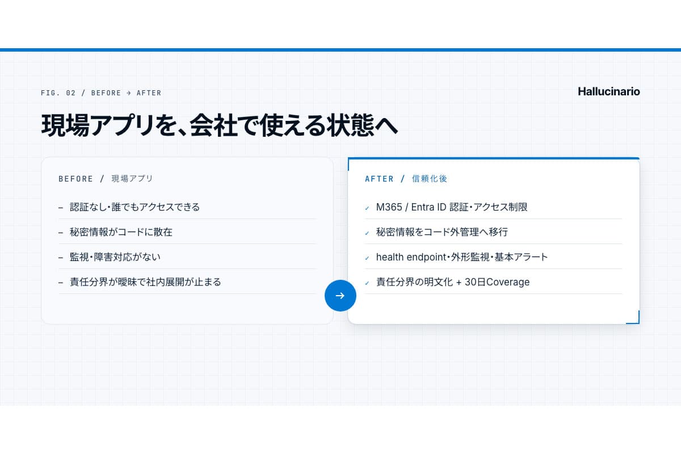Select the row M365 / Entra ID 認証・アクセス制限

[494, 207]
